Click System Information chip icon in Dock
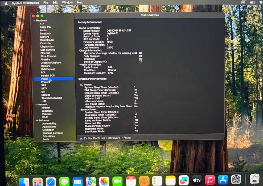Viewport: 263px width, 186px height. [254, 179]
